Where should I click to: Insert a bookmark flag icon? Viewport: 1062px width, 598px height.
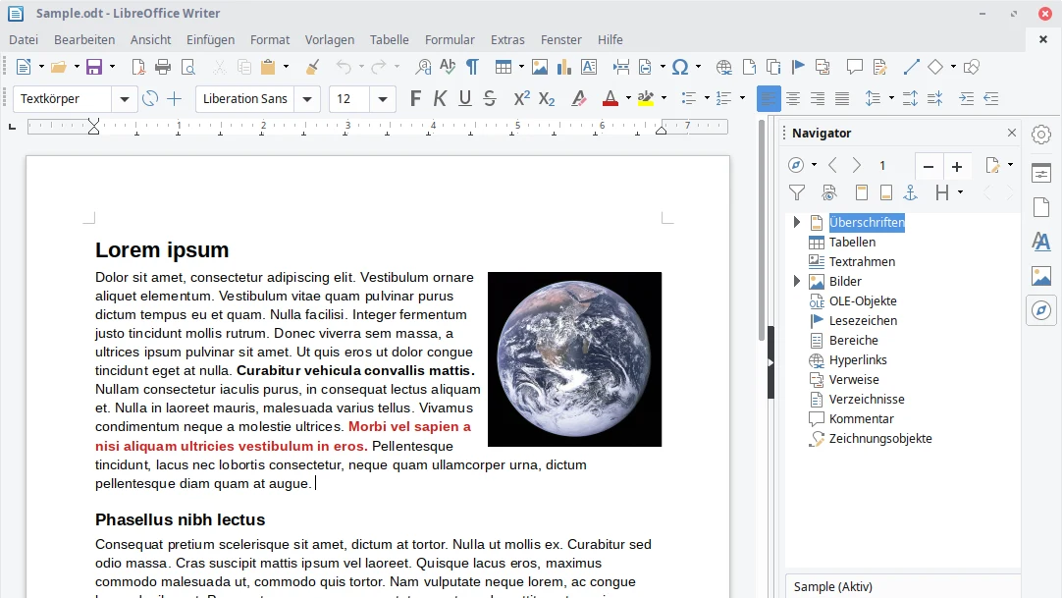click(798, 67)
